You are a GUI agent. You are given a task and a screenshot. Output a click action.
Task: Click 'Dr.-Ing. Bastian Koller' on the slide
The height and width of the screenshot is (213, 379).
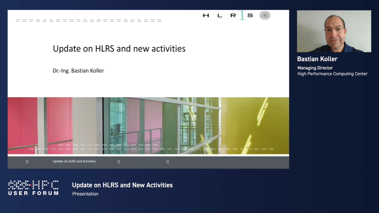[78, 71]
